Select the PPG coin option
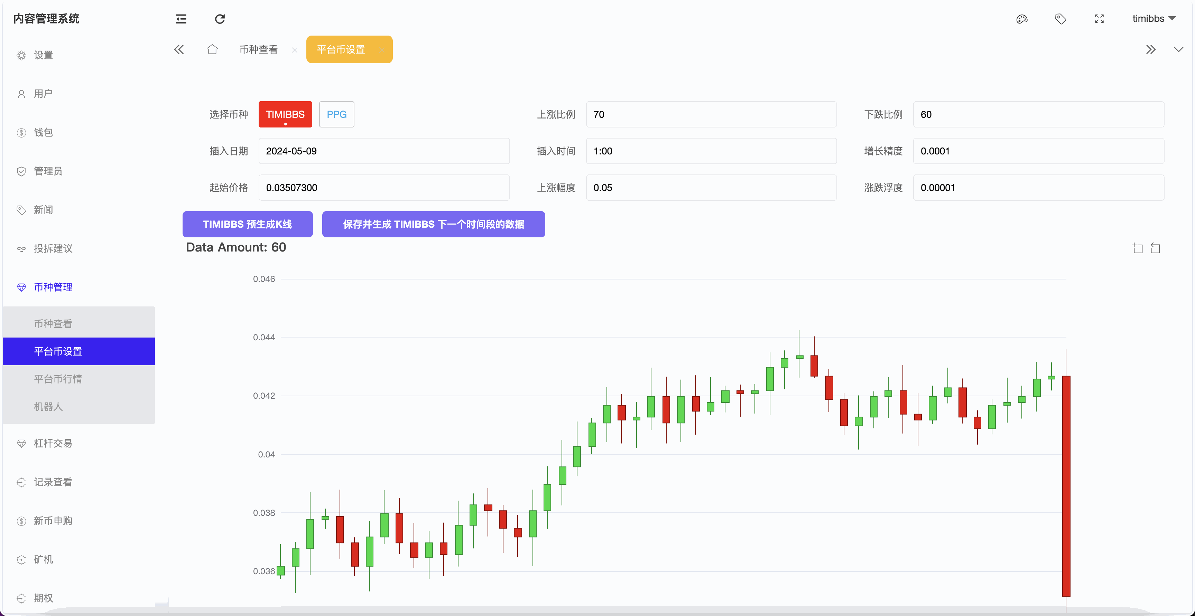Viewport: 1195px width, 616px height. coord(336,114)
